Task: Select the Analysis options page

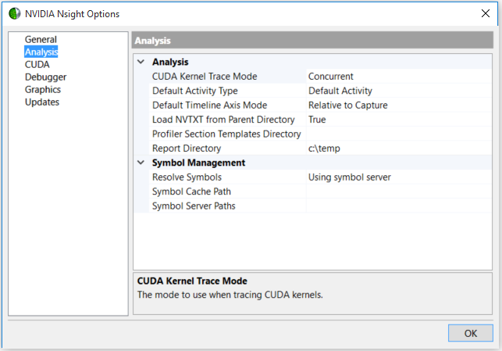Action: tap(41, 52)
